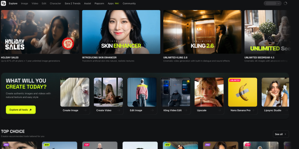Open the Character menu item

[x=55, y=3]
